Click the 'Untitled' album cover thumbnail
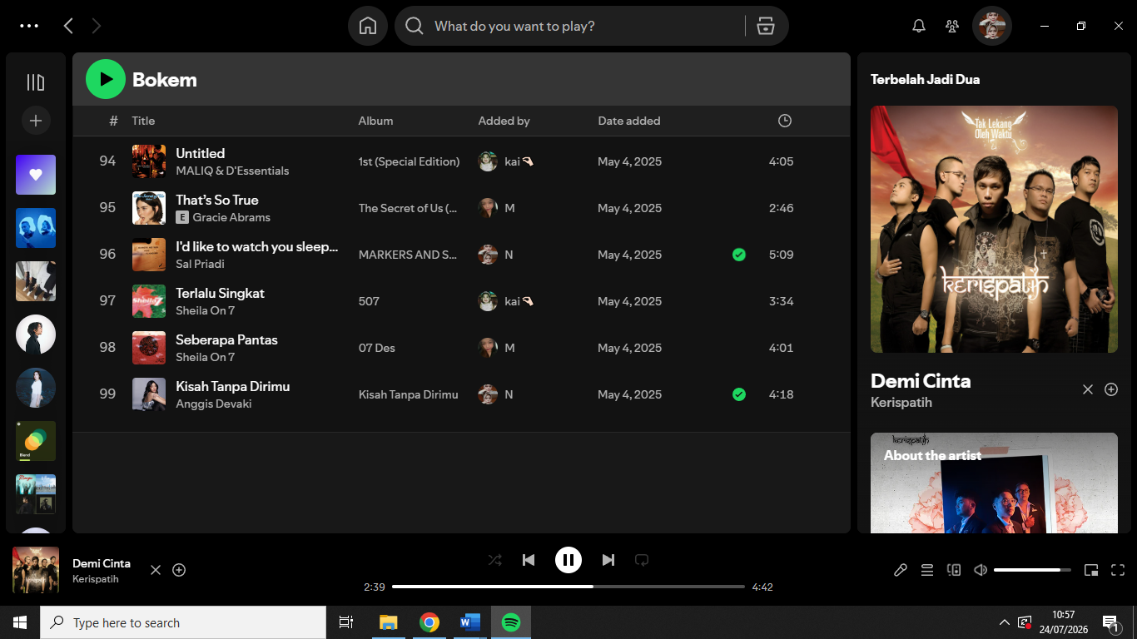 click(x=149, y=161)
